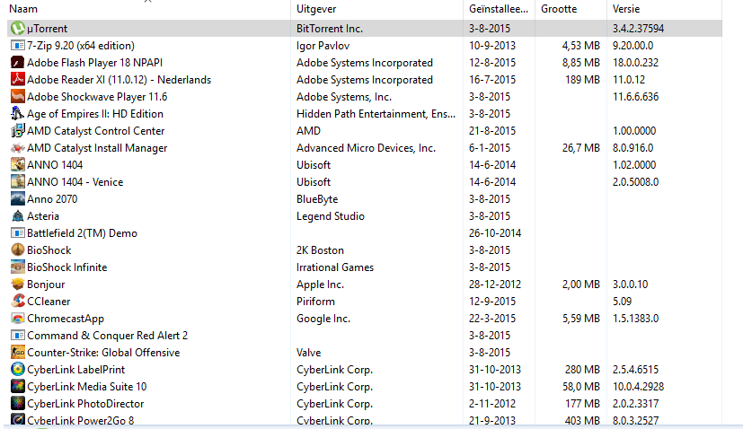
Task: Click the µTorrent green icon
Action: pos(18,29)
